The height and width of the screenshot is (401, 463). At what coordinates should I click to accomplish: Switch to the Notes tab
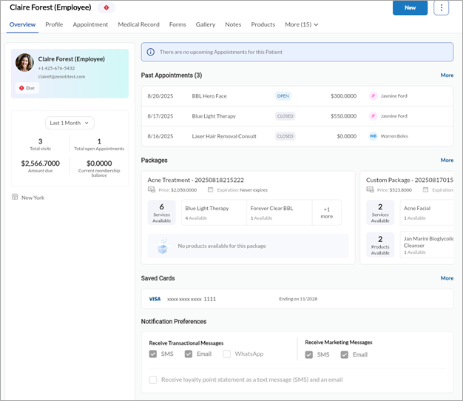click(233, 24)
